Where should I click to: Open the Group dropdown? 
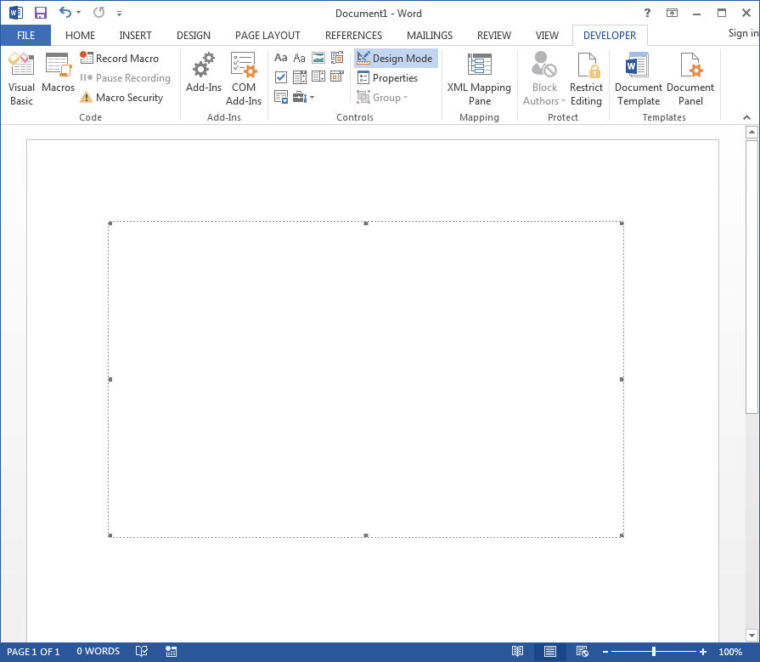point(382,98)
